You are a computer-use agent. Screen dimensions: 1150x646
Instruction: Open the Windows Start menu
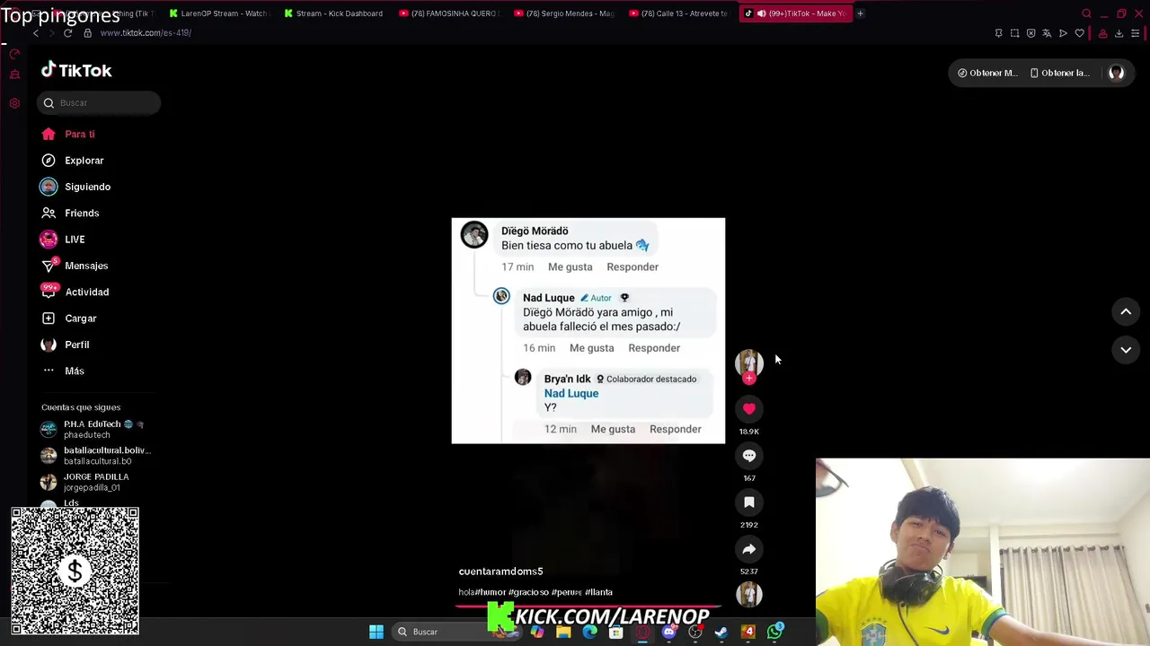coord(376,632)
